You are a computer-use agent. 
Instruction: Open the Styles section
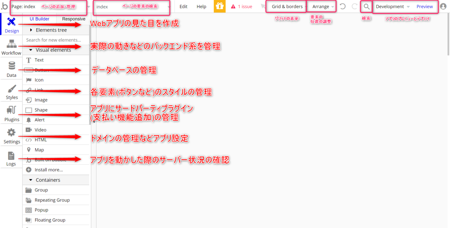[x=11, y=91]
